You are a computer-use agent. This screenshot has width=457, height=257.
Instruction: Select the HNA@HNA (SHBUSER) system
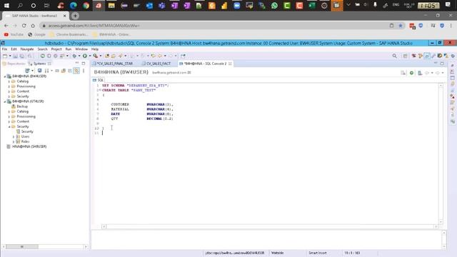pos(26,146)
